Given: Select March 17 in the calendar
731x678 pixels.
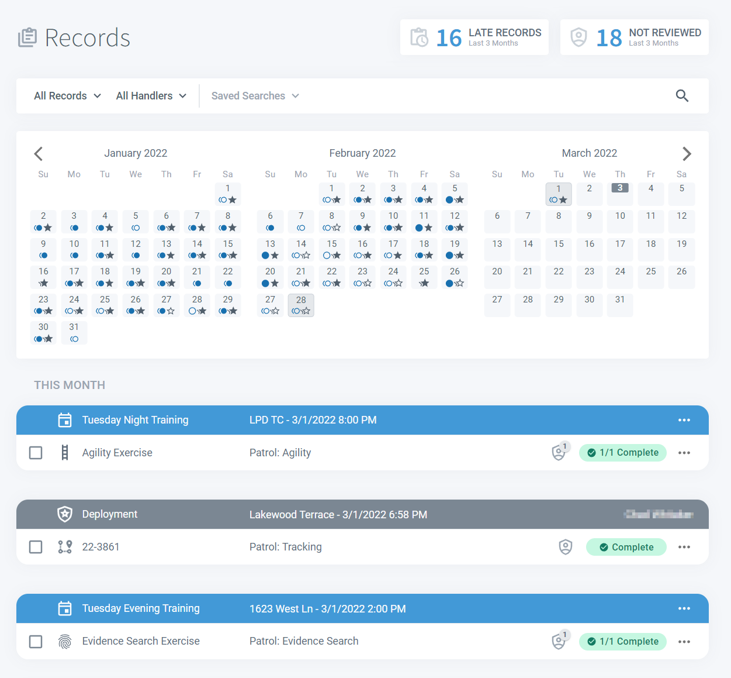Looking at the screenshot, I should click(620, 250).
